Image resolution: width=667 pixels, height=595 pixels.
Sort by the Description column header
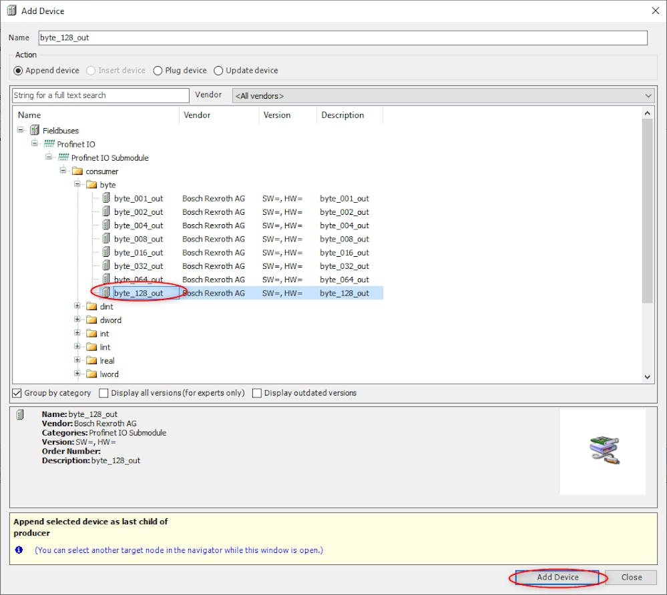[350, 115]
